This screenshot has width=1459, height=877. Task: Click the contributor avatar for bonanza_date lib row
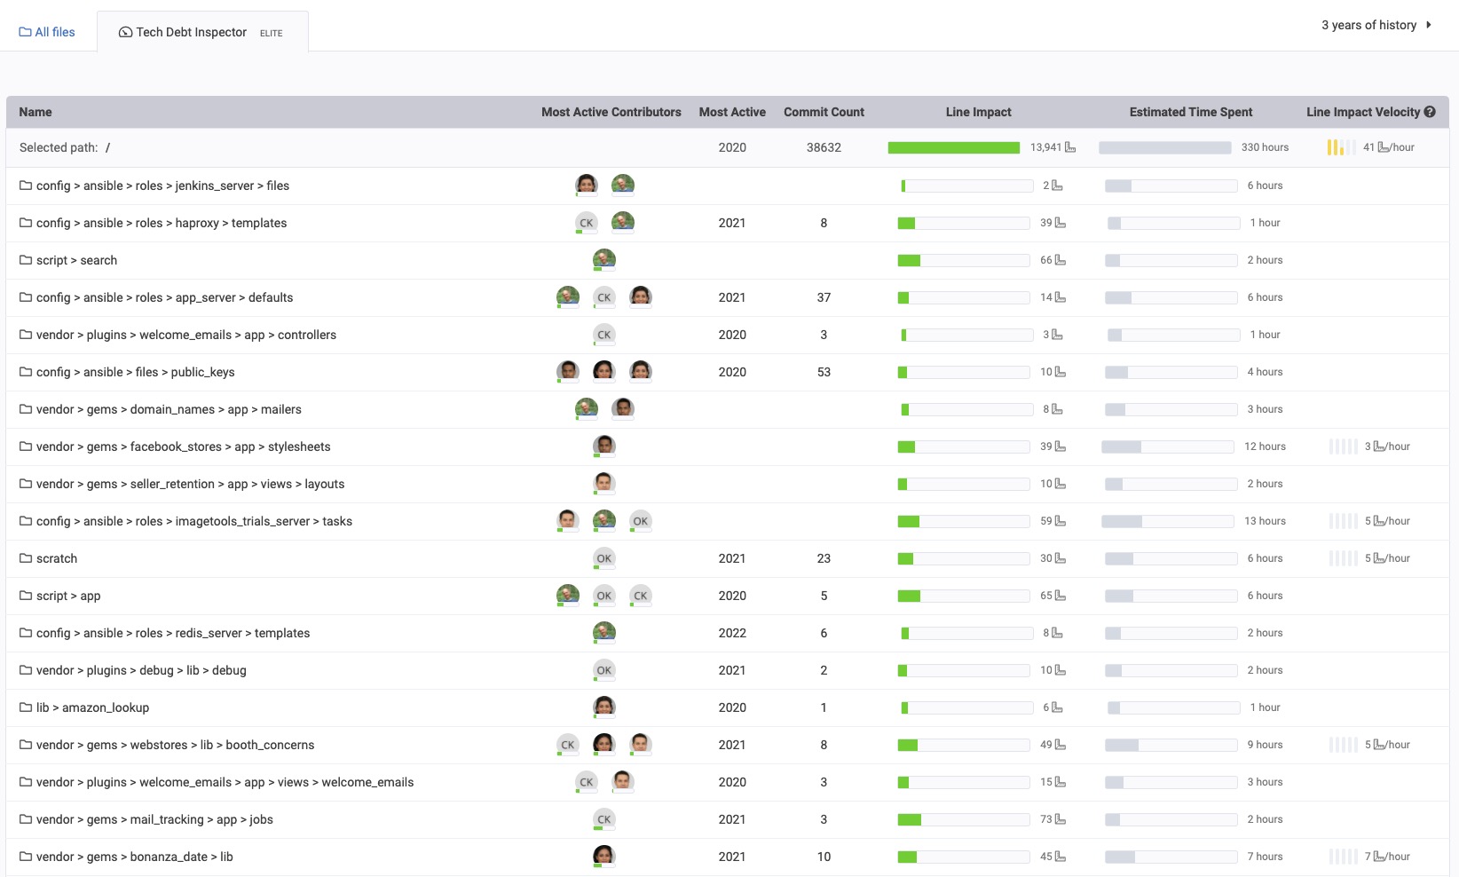[604, 856]
